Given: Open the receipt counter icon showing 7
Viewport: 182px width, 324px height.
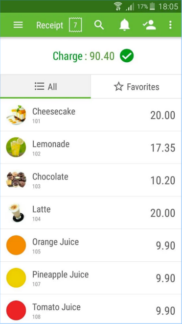Looking at the screenshot, I should (75, 25).
